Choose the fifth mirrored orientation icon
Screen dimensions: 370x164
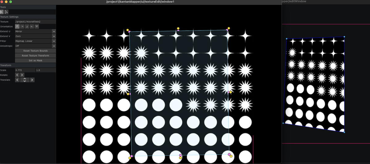pyautogui.click(x=37, y=27)
